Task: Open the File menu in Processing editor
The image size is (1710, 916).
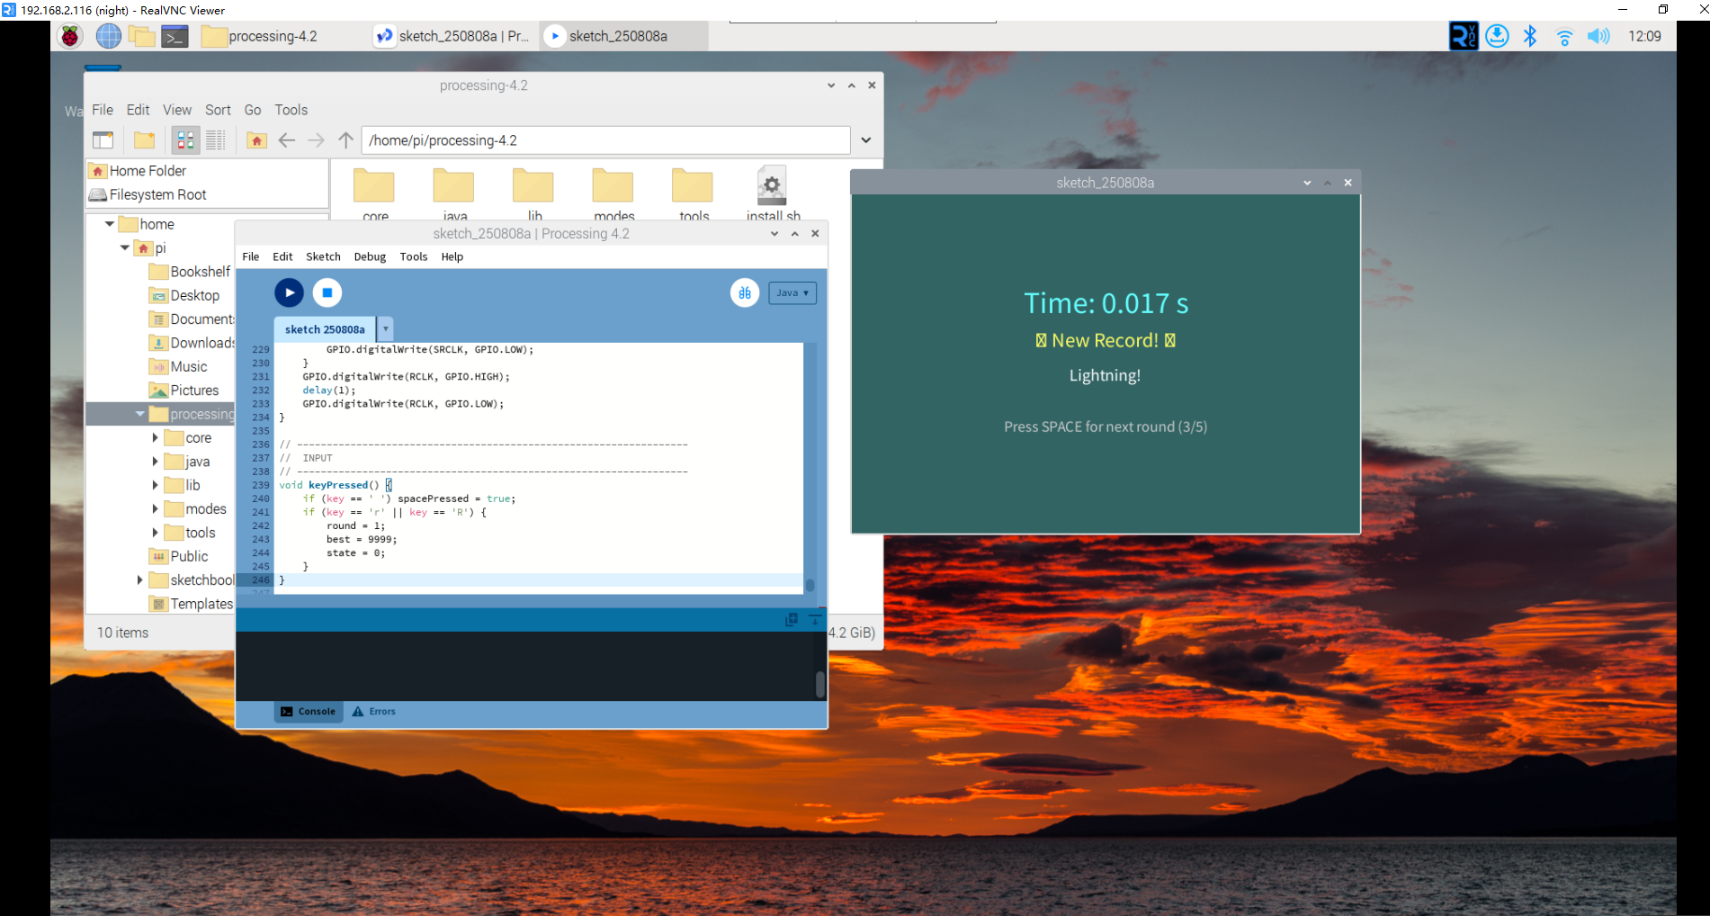Action: pos(251,256)
